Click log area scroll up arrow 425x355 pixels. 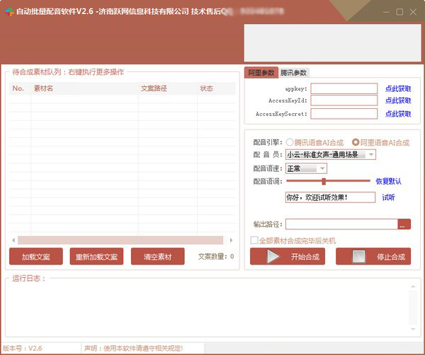point(413,286)
